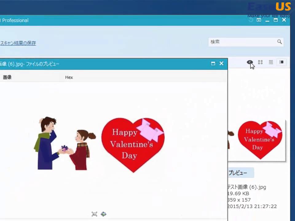
Task: Minimize the main Professional window
Action: tap(267, 21)
